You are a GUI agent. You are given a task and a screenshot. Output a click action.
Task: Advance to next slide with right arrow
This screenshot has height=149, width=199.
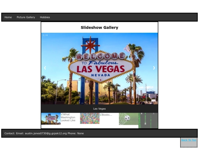pyautogui.click(x=154, y=68)
